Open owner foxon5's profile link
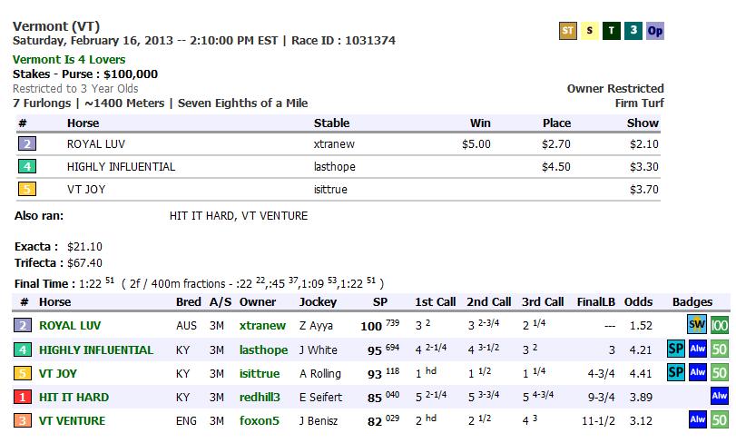 pyautogui.click(x=258, y=420)
